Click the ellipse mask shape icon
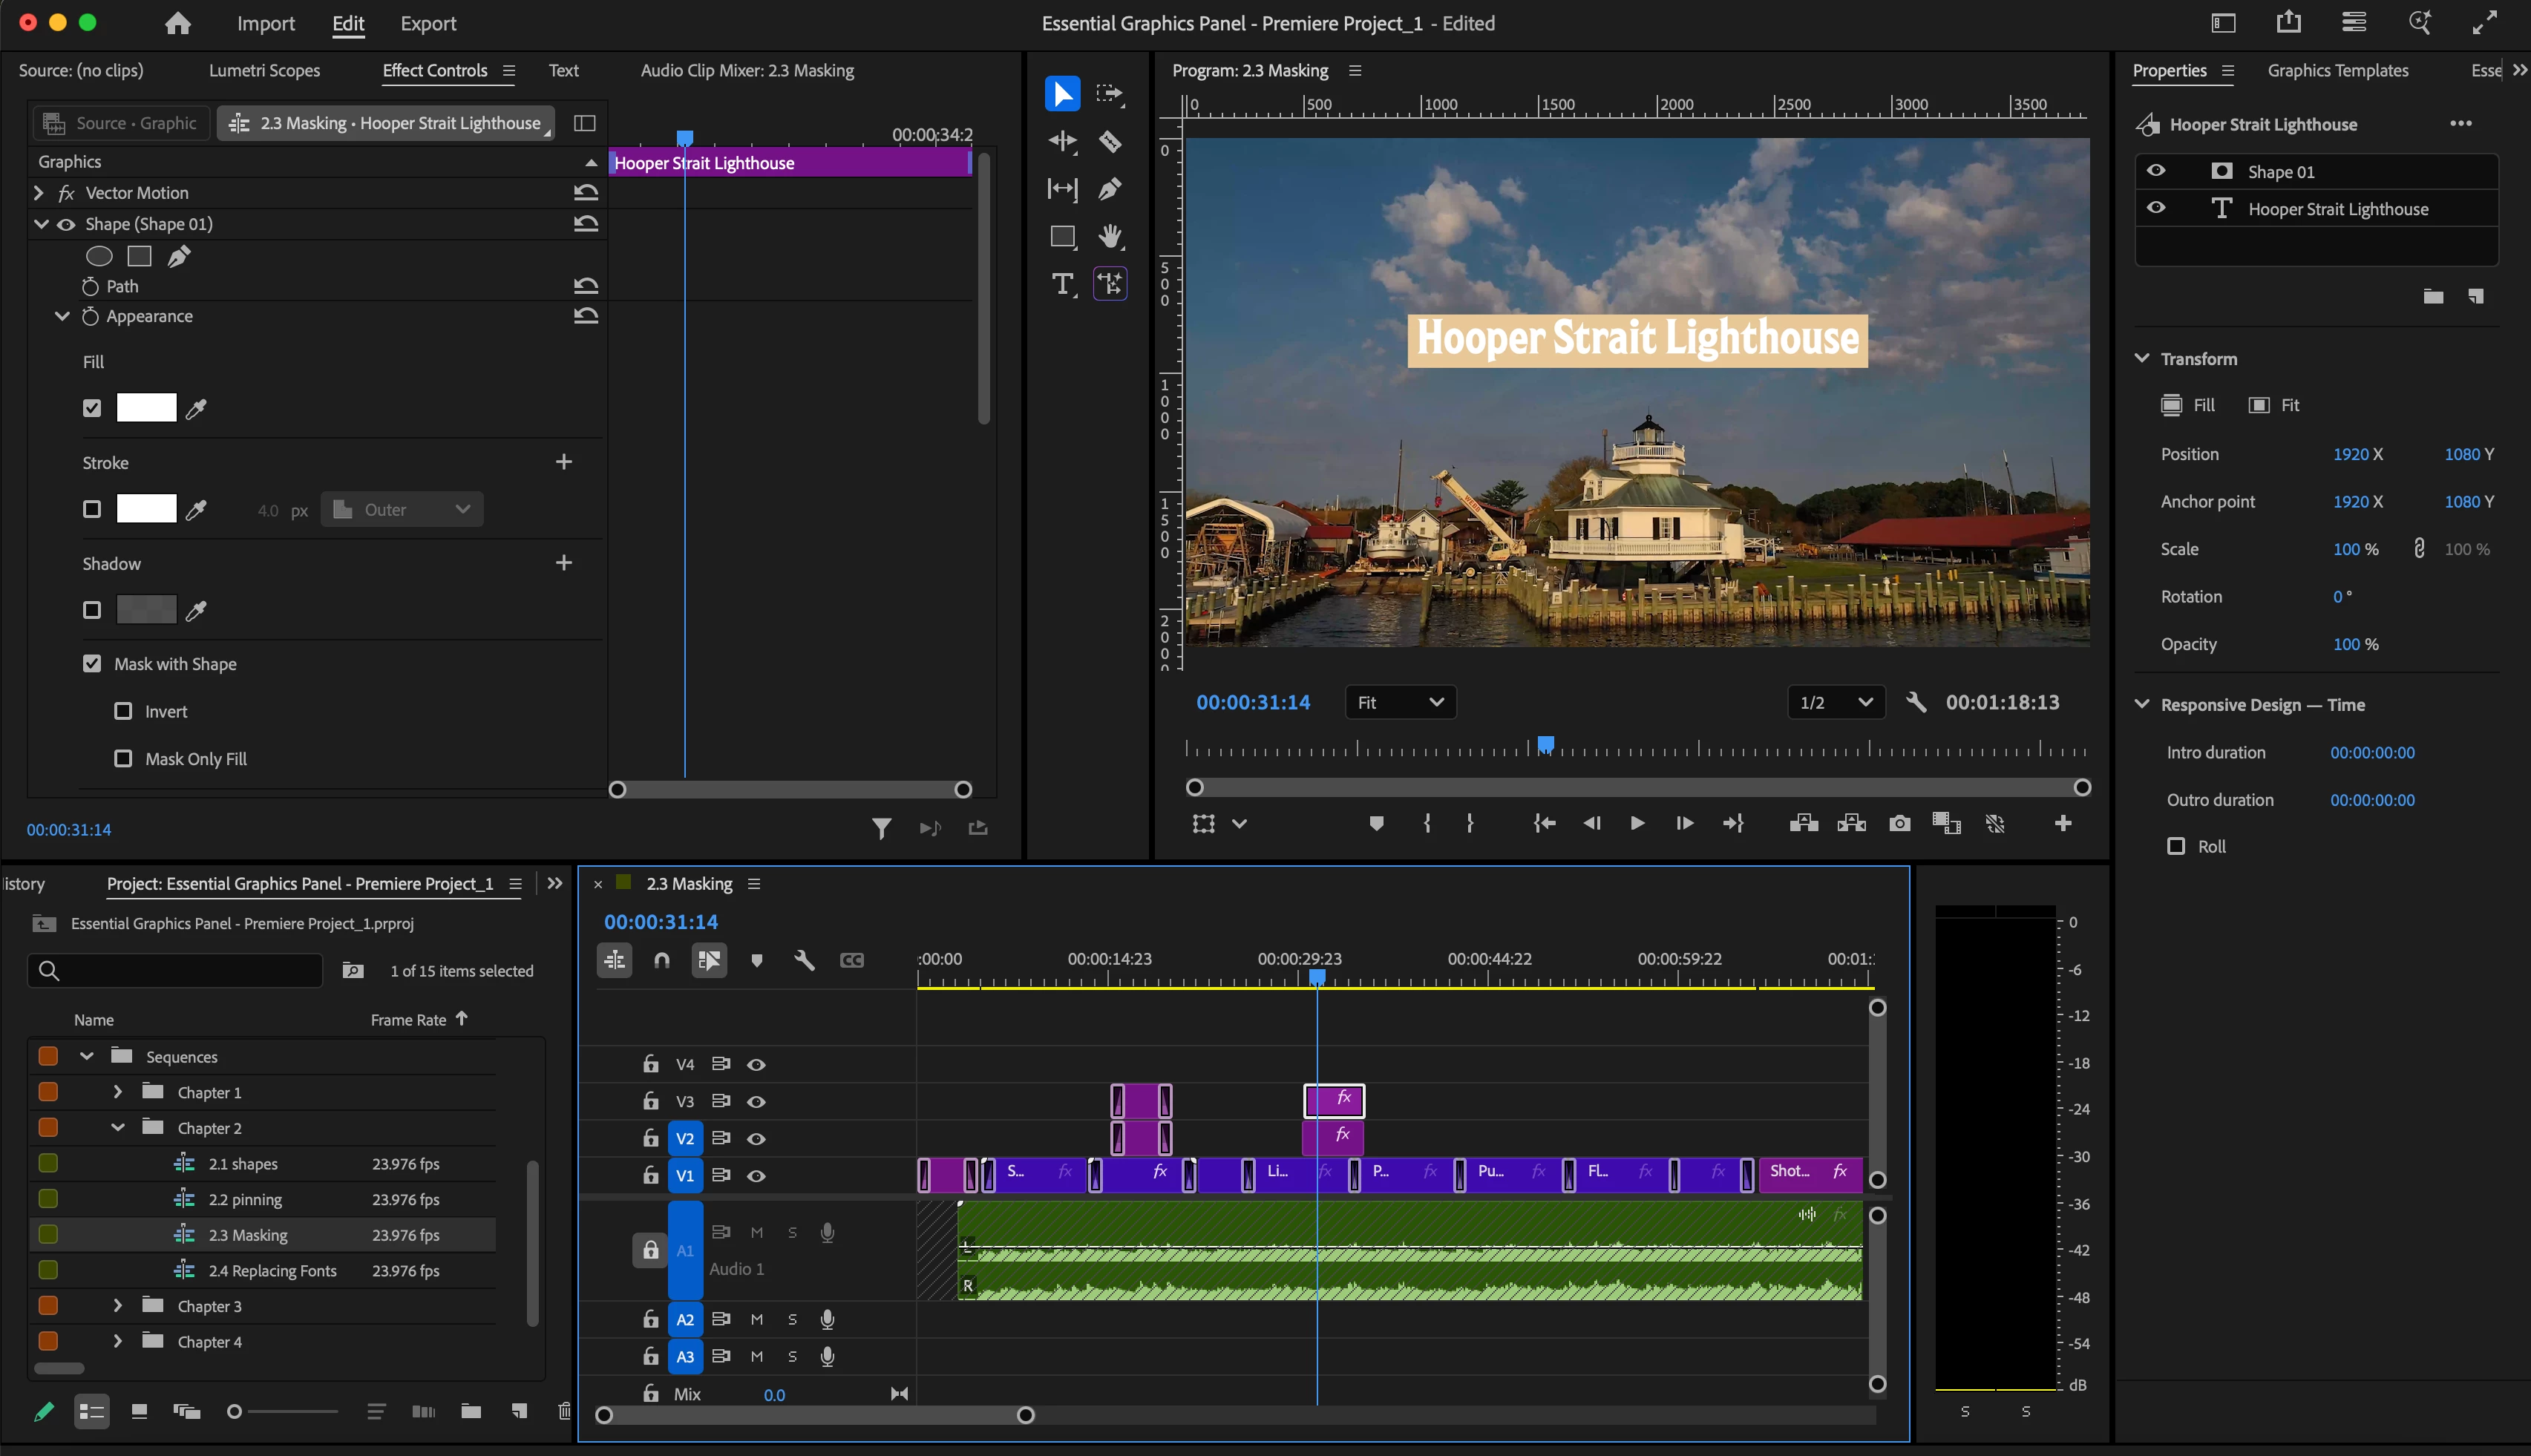The width and height of the screenshot is (2531, 1456). point(98,256)
